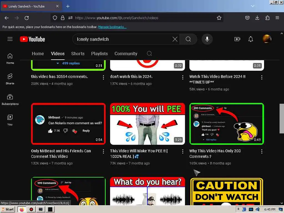Open the '100% You will PEE' thumbnail

148,124
